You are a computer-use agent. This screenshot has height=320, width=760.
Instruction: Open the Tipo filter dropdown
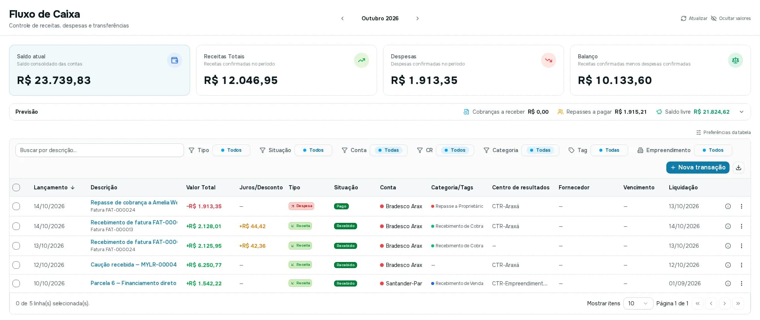[x=231, y=150]
